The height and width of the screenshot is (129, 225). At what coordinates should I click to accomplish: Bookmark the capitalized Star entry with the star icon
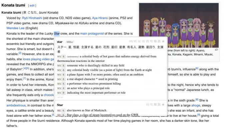pyautogui.click(x=163, y=104)
